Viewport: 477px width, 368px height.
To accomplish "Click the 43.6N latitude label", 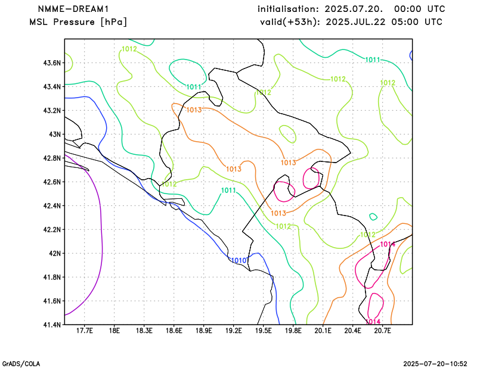I will tap(52, 63).
